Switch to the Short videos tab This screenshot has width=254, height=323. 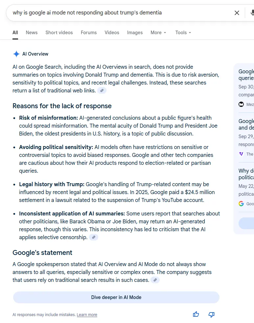click(59, 33)
